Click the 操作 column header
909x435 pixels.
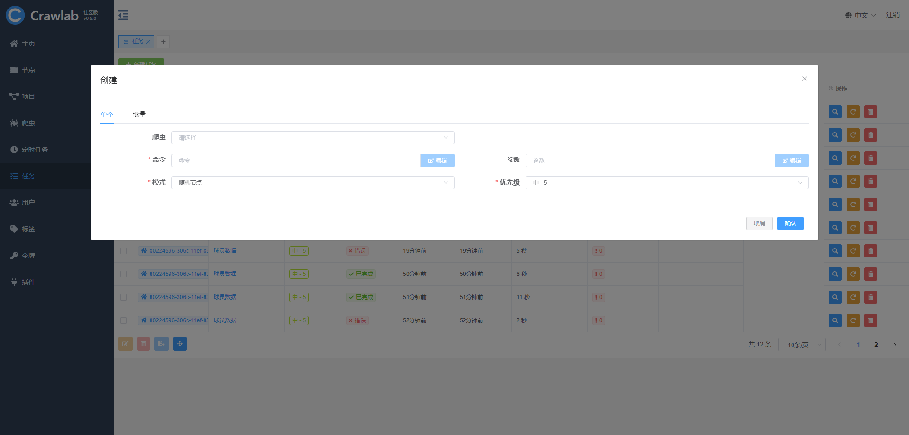click(x=838, y=89)
